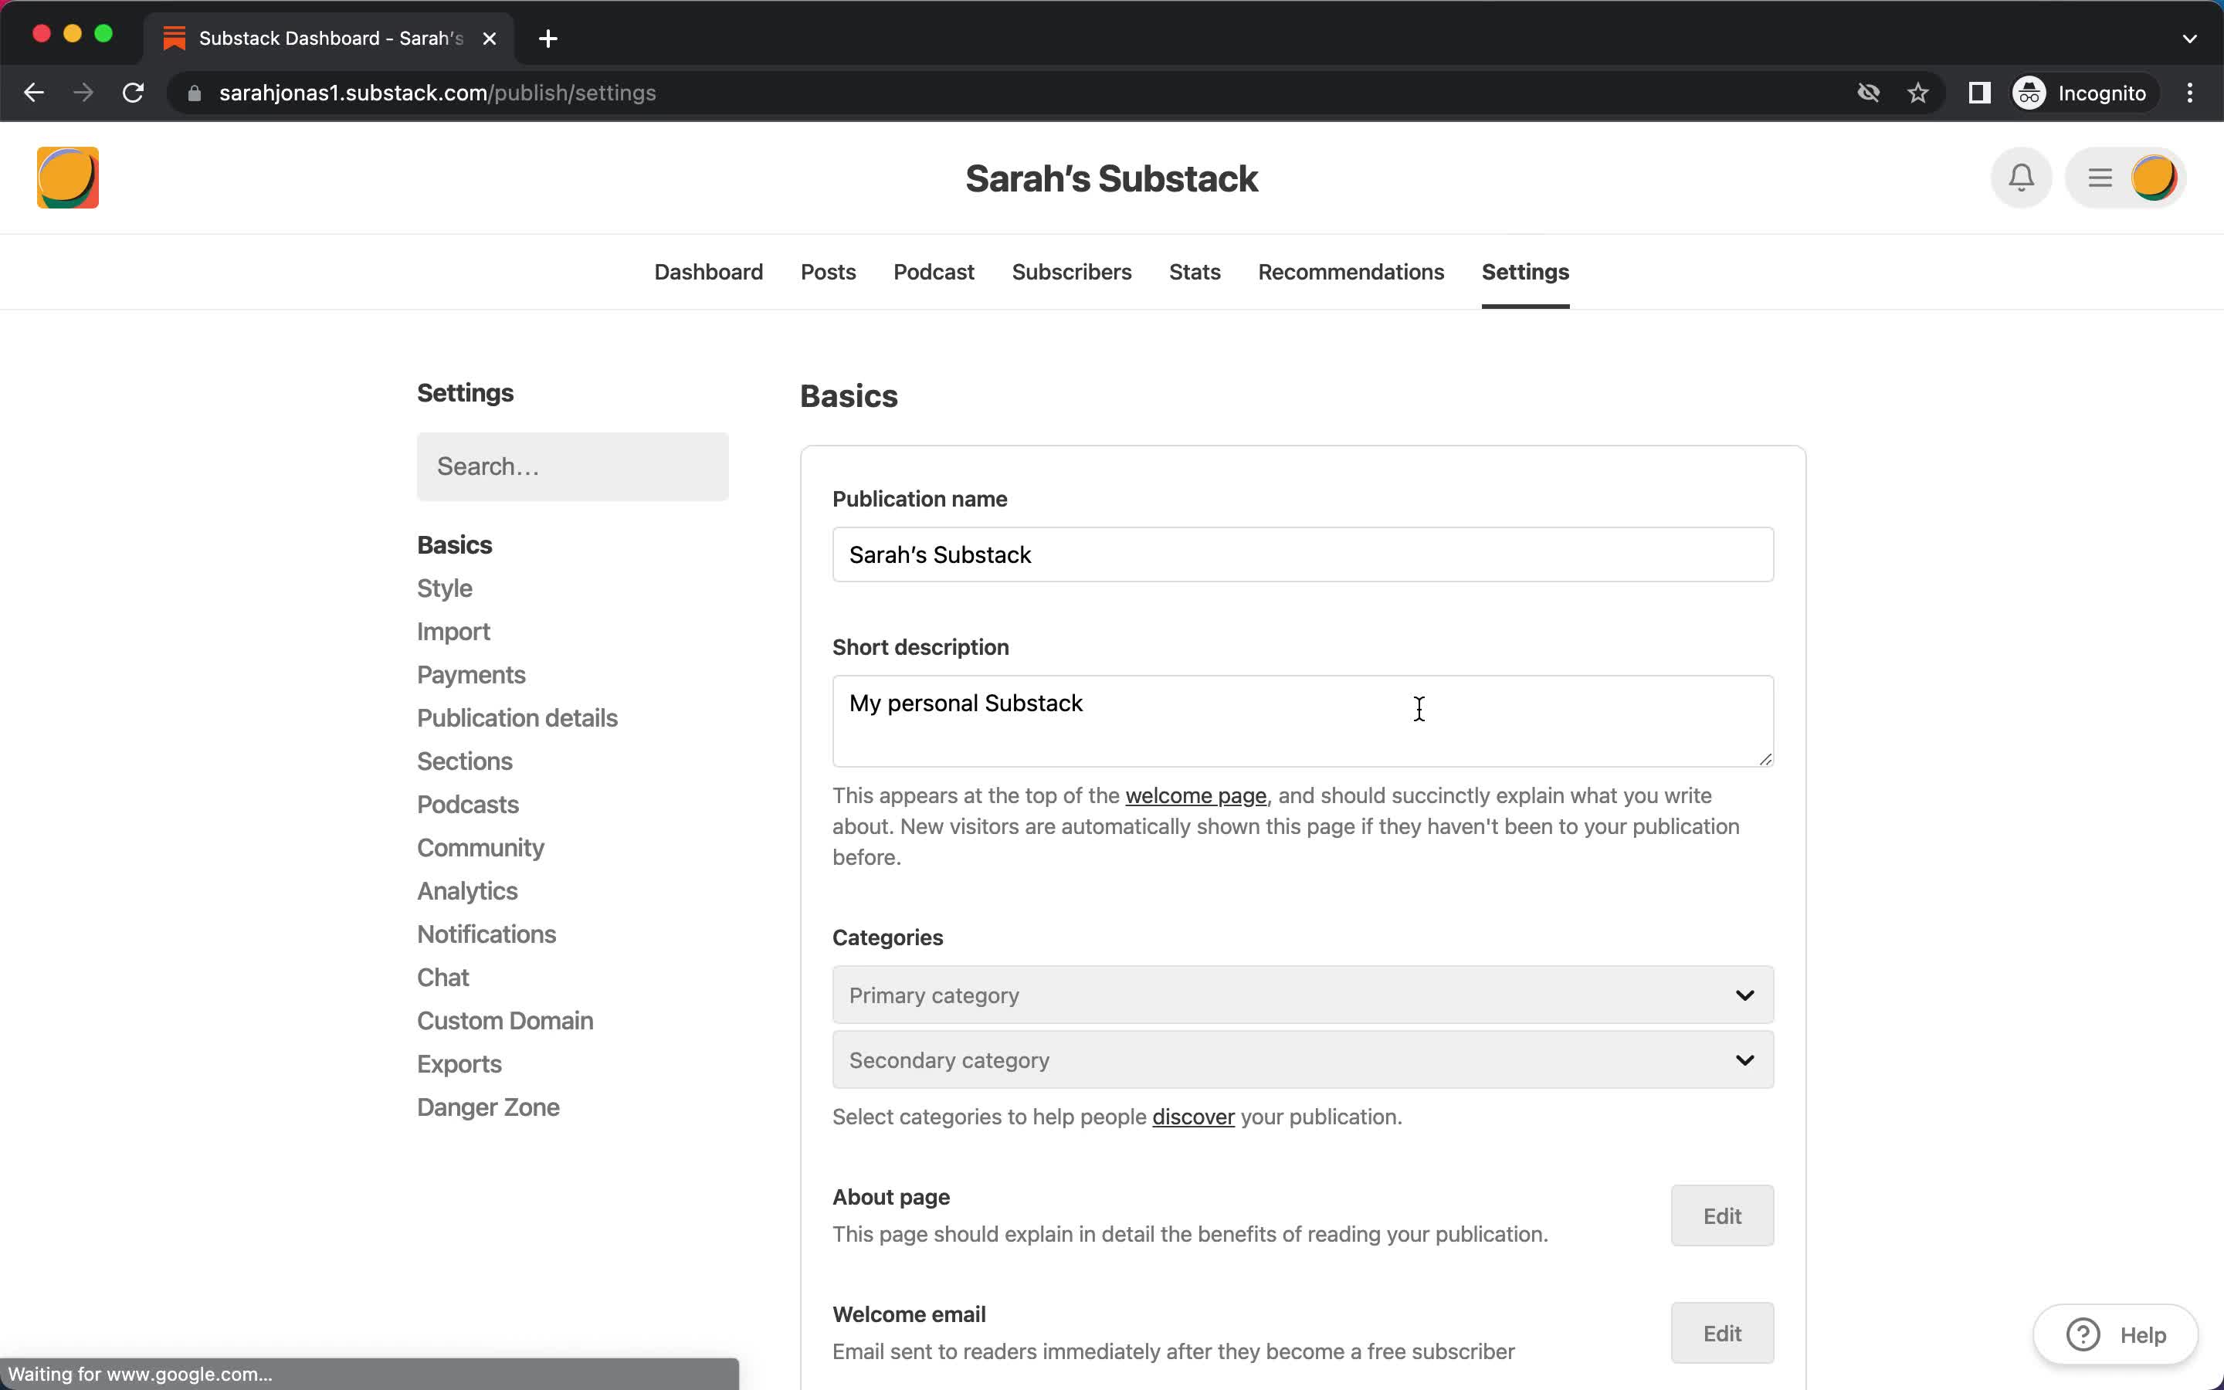Image resolution: width=2224 pixels, height=1390 pixels.
Task: Toggle the browser side panel icon
Action: (1979, 93)
